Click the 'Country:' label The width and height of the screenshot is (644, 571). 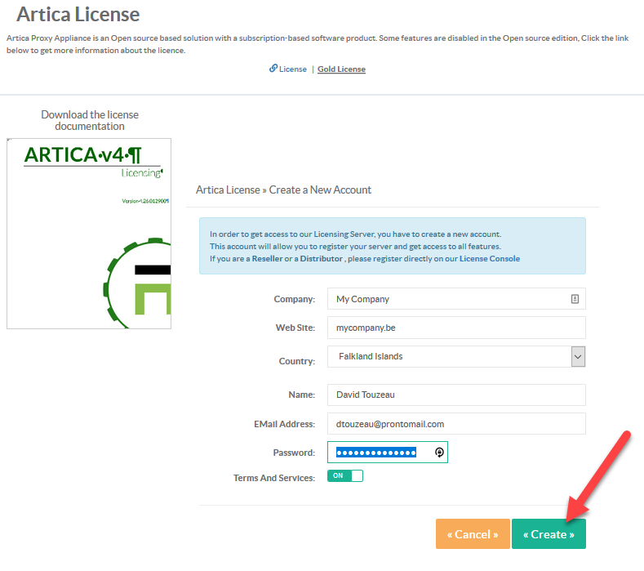[x=297, y=361]
